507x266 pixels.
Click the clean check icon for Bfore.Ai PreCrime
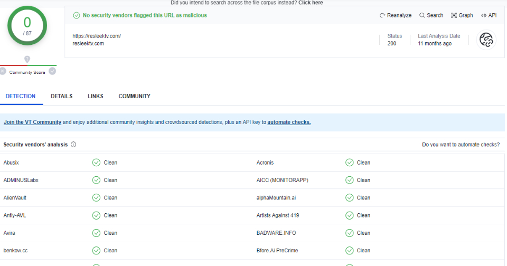(x=350, y=251)
